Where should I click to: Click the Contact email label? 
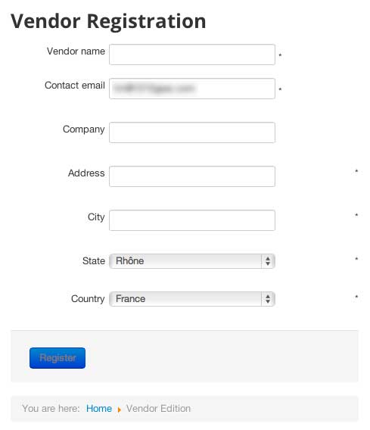click(x=75, y=86)
